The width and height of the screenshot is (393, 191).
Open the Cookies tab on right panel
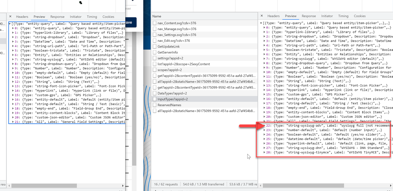click(x=360, y=16)
